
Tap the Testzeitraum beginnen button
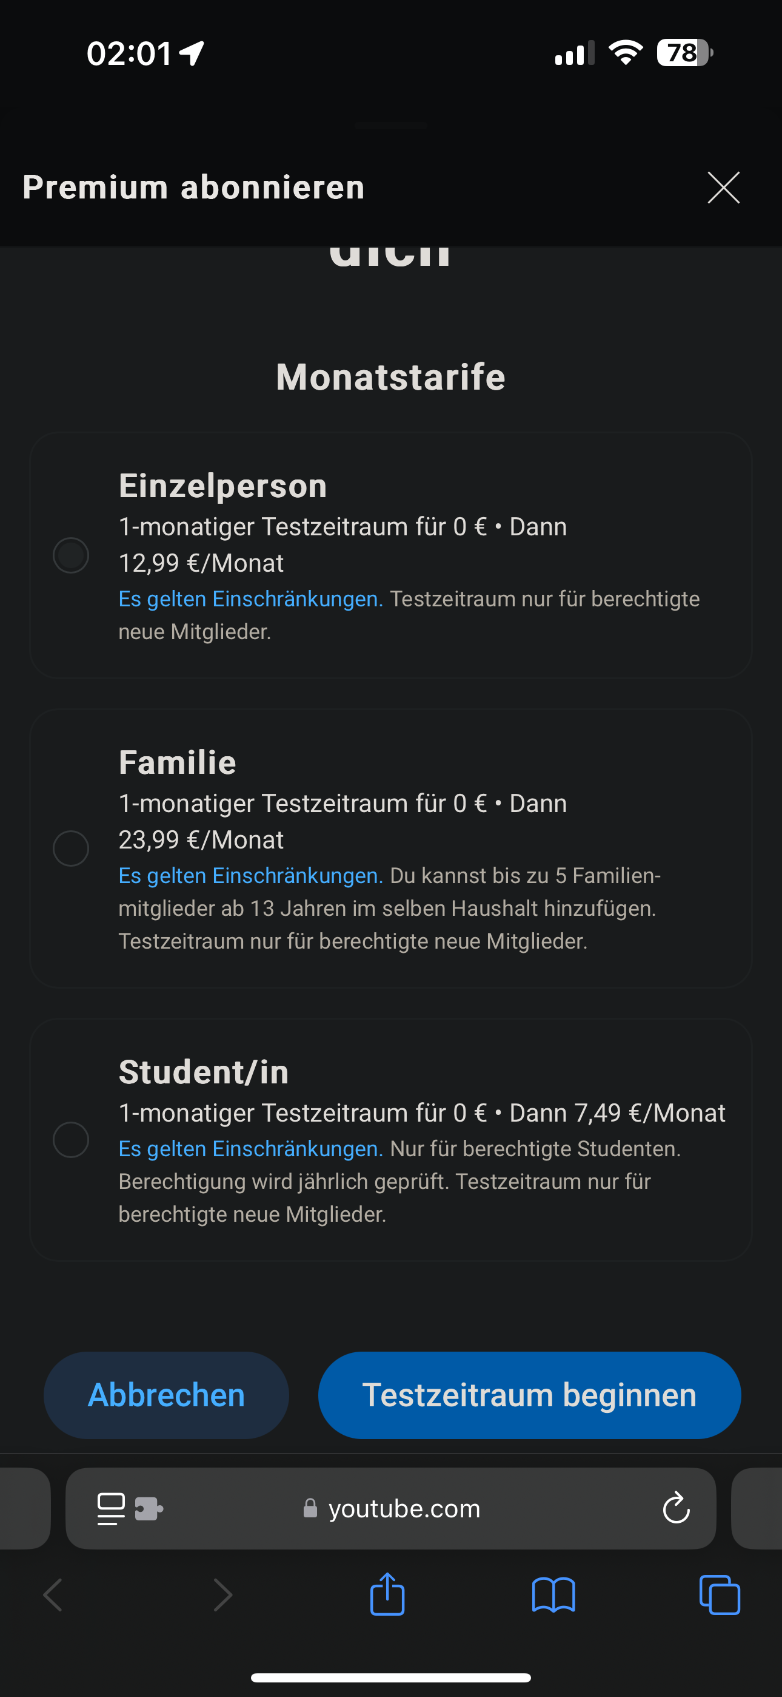tap(529, 1395)
